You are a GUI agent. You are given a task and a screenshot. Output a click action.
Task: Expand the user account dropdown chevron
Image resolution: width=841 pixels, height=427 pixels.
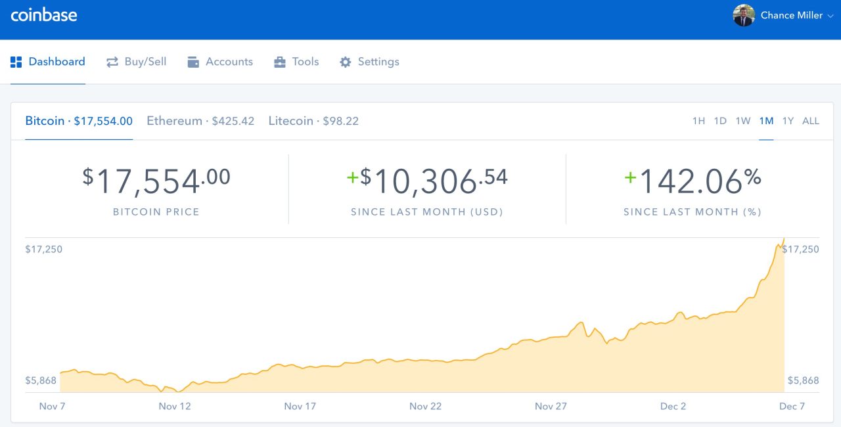point(830,16)
